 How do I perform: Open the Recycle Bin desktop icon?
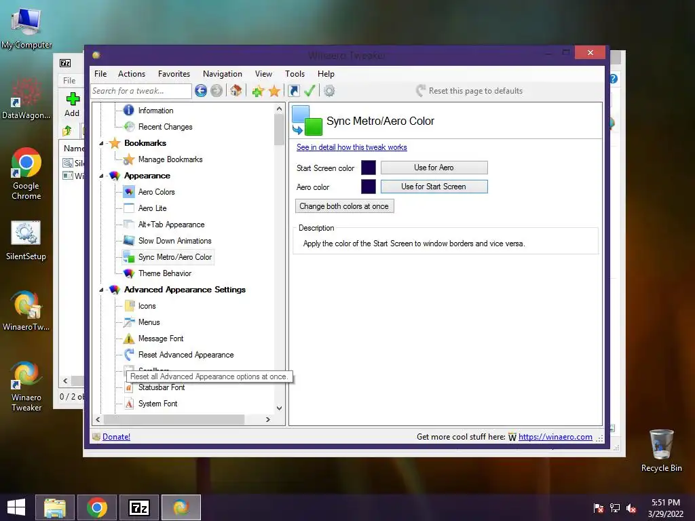(x=661, y=450)
